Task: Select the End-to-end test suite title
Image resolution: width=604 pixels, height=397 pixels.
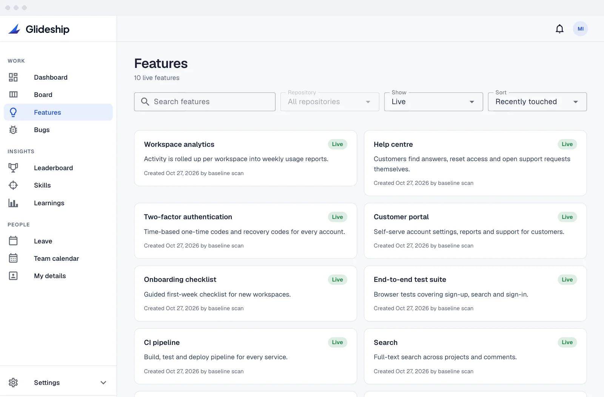Action: (x=410, y=280)
